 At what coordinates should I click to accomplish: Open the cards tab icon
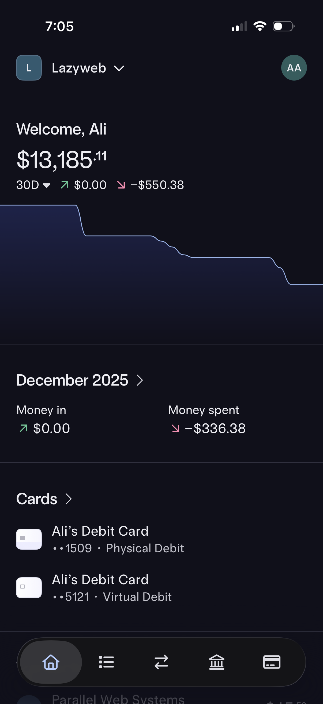[272, 662]
